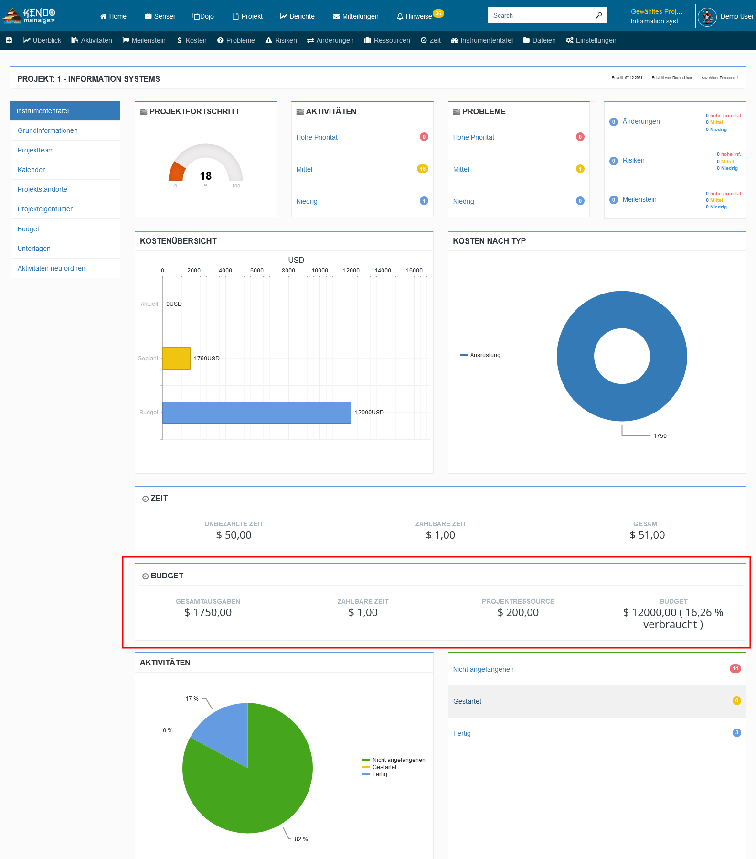Open the Meilenstein tab
The width and height of the screenshot is (756, 859).
[x=144, y=40]
